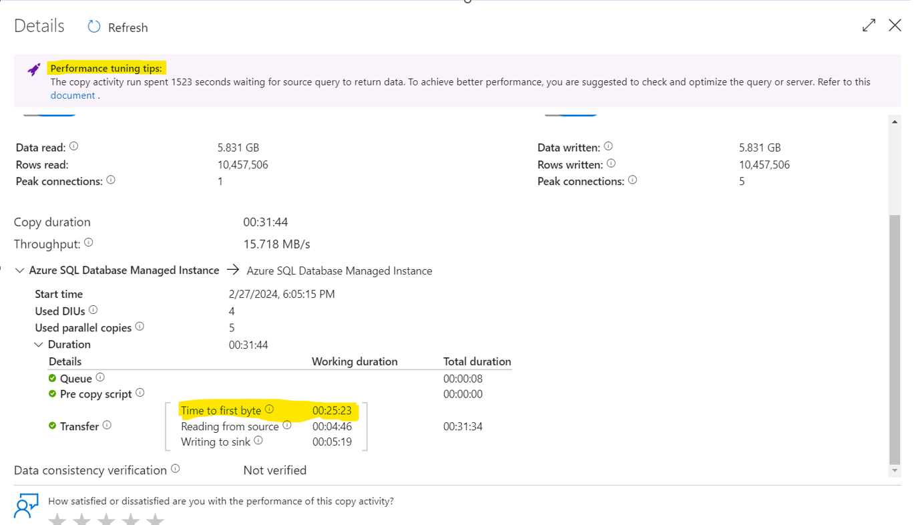Click info icon beside Data written
The width and height of the screenshot is (918, 525).
pos(608,146)
